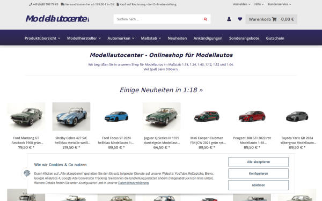
Task: Click the 79,50 € price
Action: coord(26,147)
